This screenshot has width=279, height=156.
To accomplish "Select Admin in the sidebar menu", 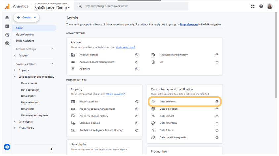I will pyautogui.click(x=34, y=28).
